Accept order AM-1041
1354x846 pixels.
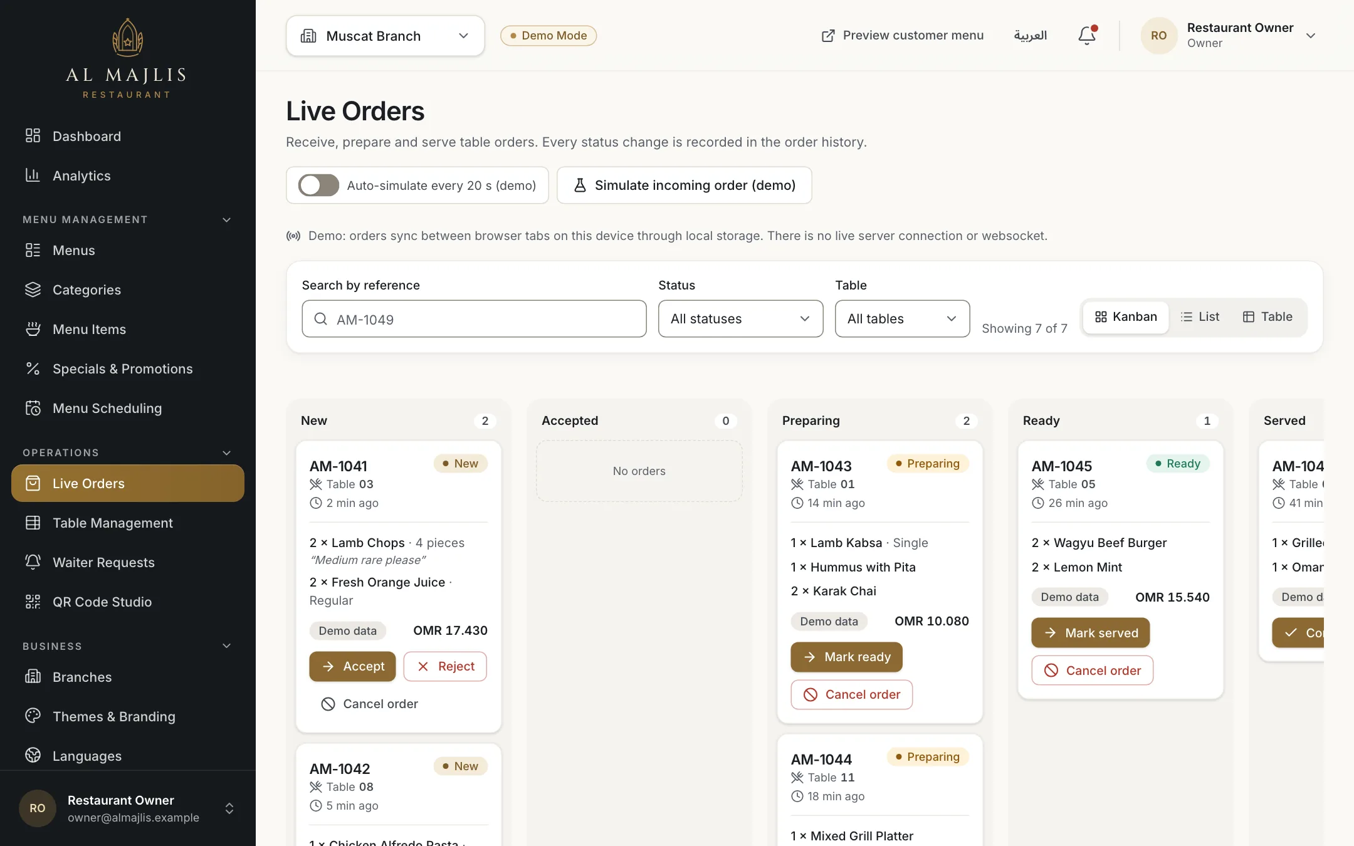point(352,666)
